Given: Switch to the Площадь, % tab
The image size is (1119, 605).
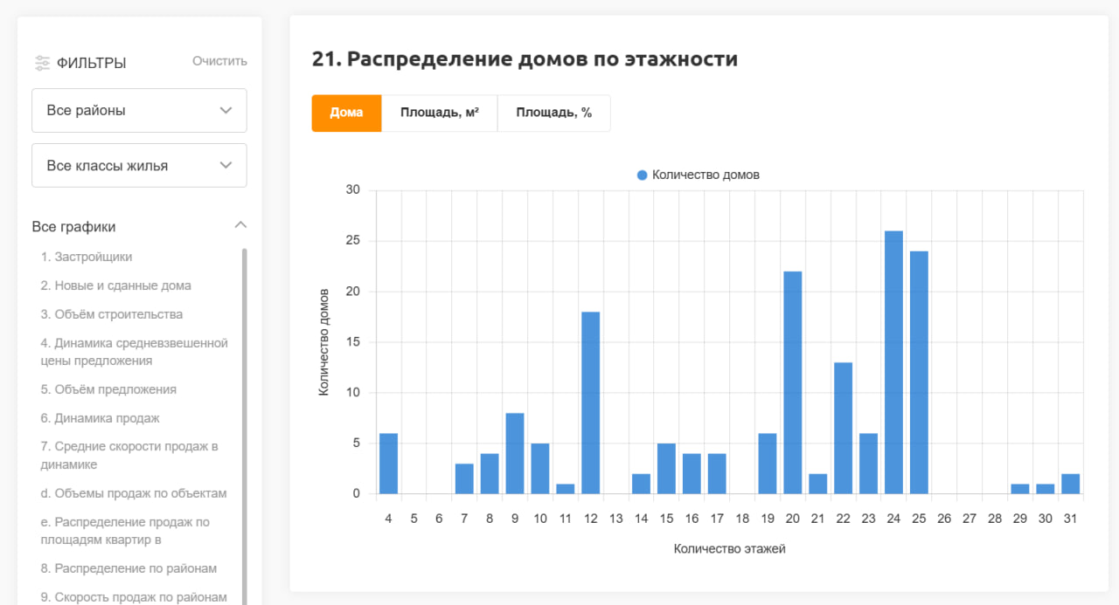Looking at the screenshot, I should point(553,113).
